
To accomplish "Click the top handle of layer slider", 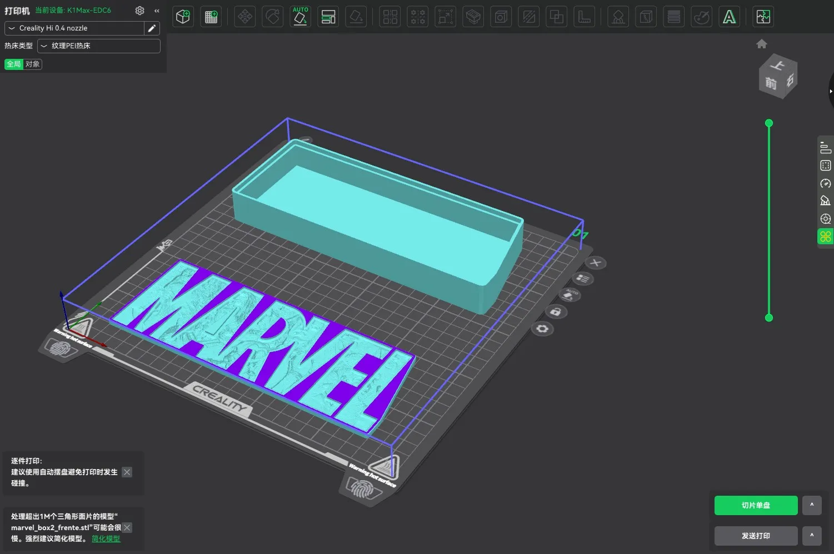I will pyautogui.click(x=769, y=123).
